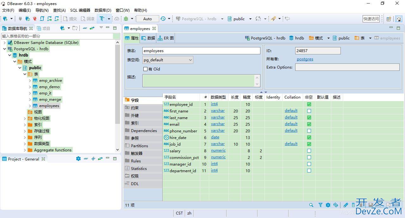Image resolution: width=405 pixels, height=218 pixels.
Task: Click the Open Perspective icon top right
Action: coord(389,19)
